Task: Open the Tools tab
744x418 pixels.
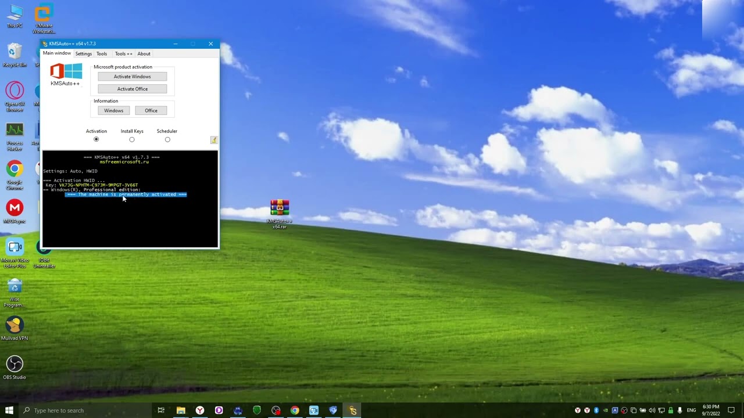Action: [x=102, y=53]
